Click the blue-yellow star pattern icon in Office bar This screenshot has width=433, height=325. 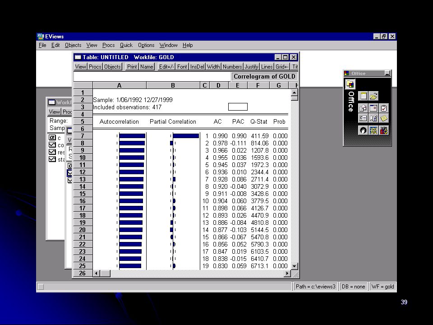tap(373, 130)
